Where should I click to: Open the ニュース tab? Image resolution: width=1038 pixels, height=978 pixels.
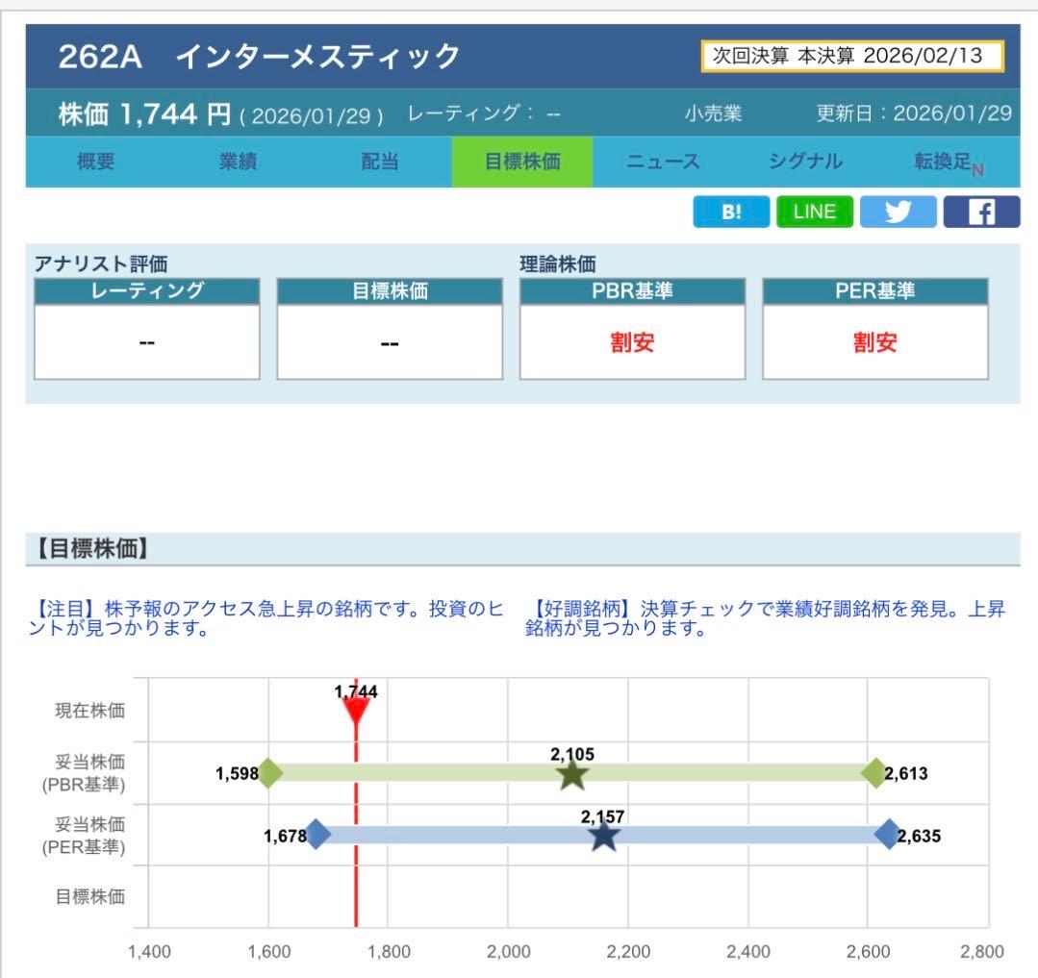click(664, 162)
